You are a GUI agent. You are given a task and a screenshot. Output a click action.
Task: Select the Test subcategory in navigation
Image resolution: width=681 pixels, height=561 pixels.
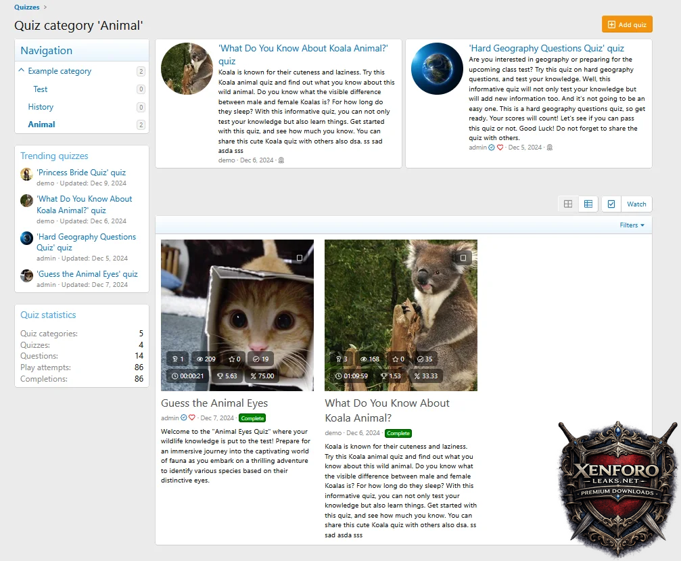point(41,89)
